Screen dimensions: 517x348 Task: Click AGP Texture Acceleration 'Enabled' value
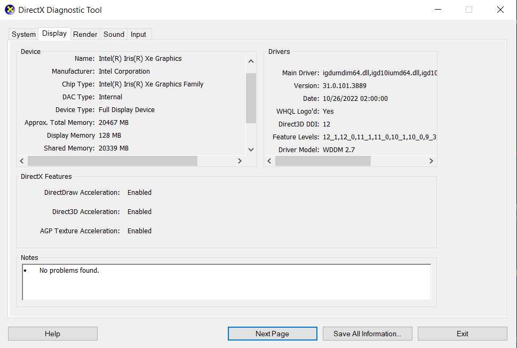point(139,231)
